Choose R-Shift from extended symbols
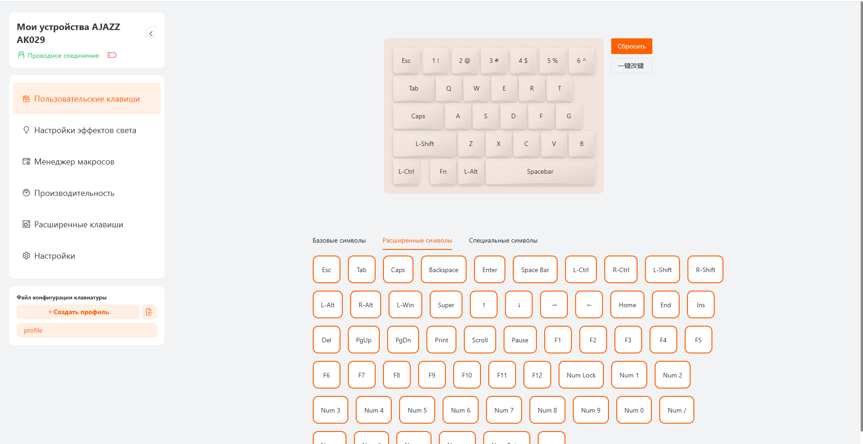This screenshot has height=444, width=863. tap(705, 269)
